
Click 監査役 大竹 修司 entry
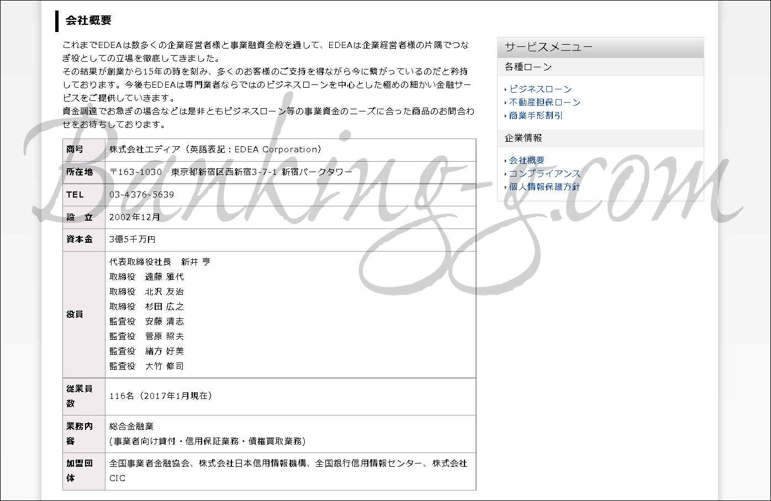[x=146, y=366]
